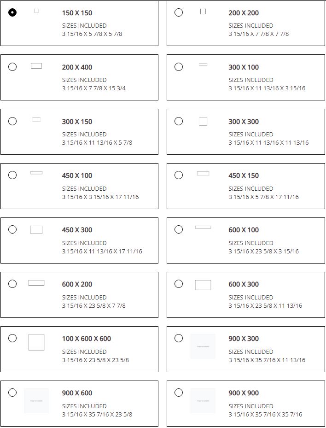Click the 900 X 300 placeholder thumbnail
The image size is (326, 428).
[203, 346]
